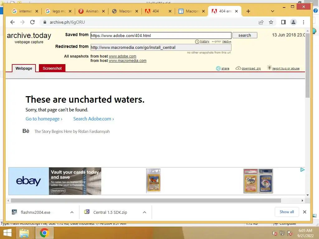Click the share link
Image resolution: width=319 pixels, height=239 pixels.
tap(225, 68)
